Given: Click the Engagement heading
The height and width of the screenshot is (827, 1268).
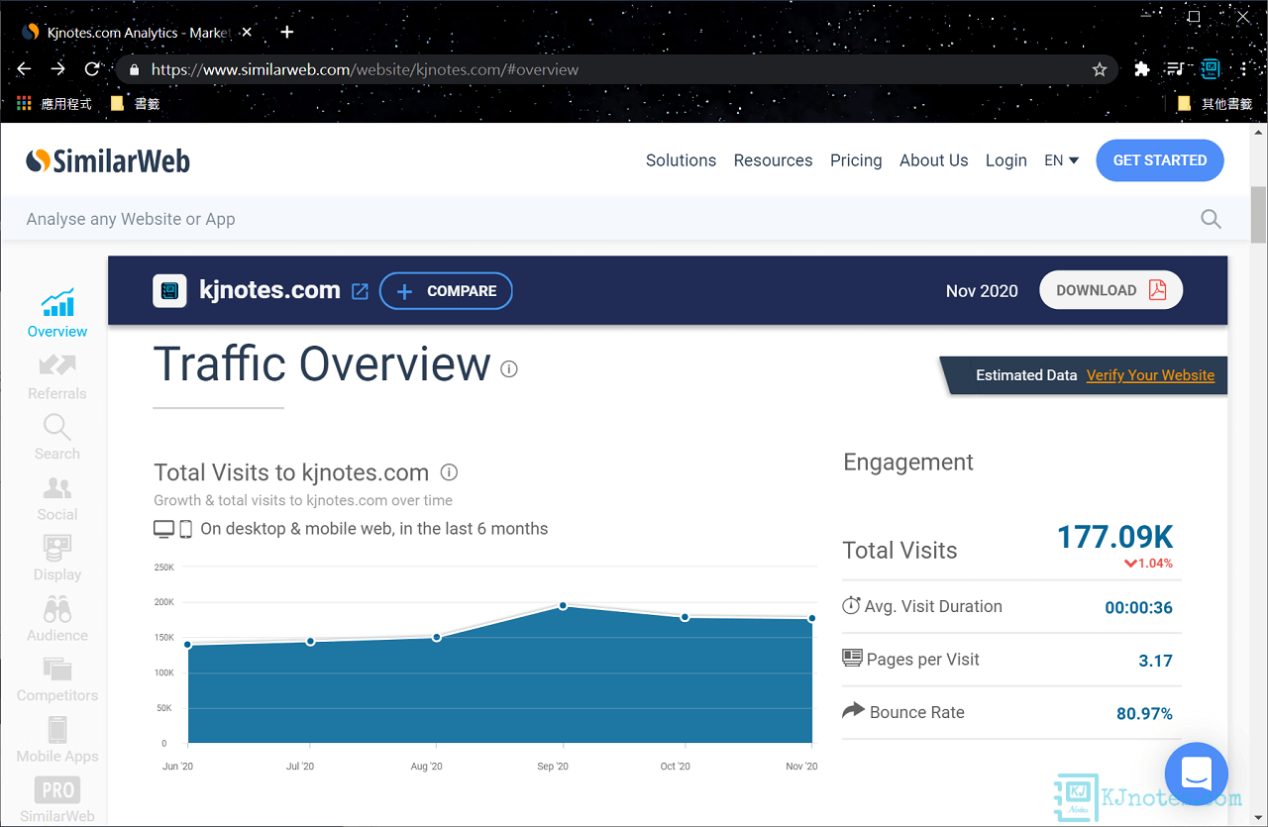Looking at the screenshot, I should [908, 463].
